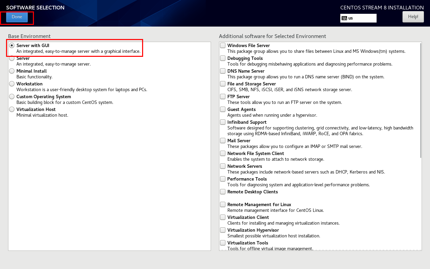
Task: Tick Network Servers checkbox
Action: click(x=223, y=166)
